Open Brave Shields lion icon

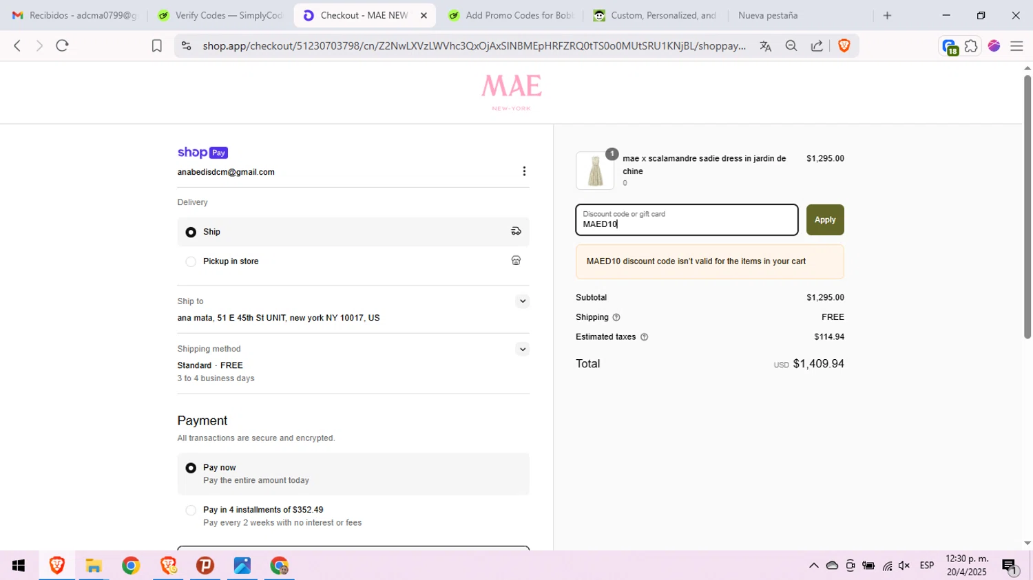pyautogui.click(x=844, y=46)
